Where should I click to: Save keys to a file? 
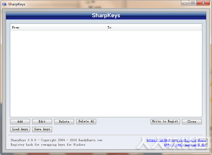(x=42, y=129)
